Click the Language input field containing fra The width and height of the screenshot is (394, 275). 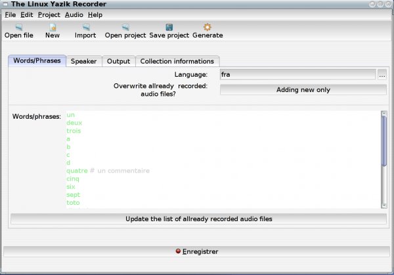[297, 75]
